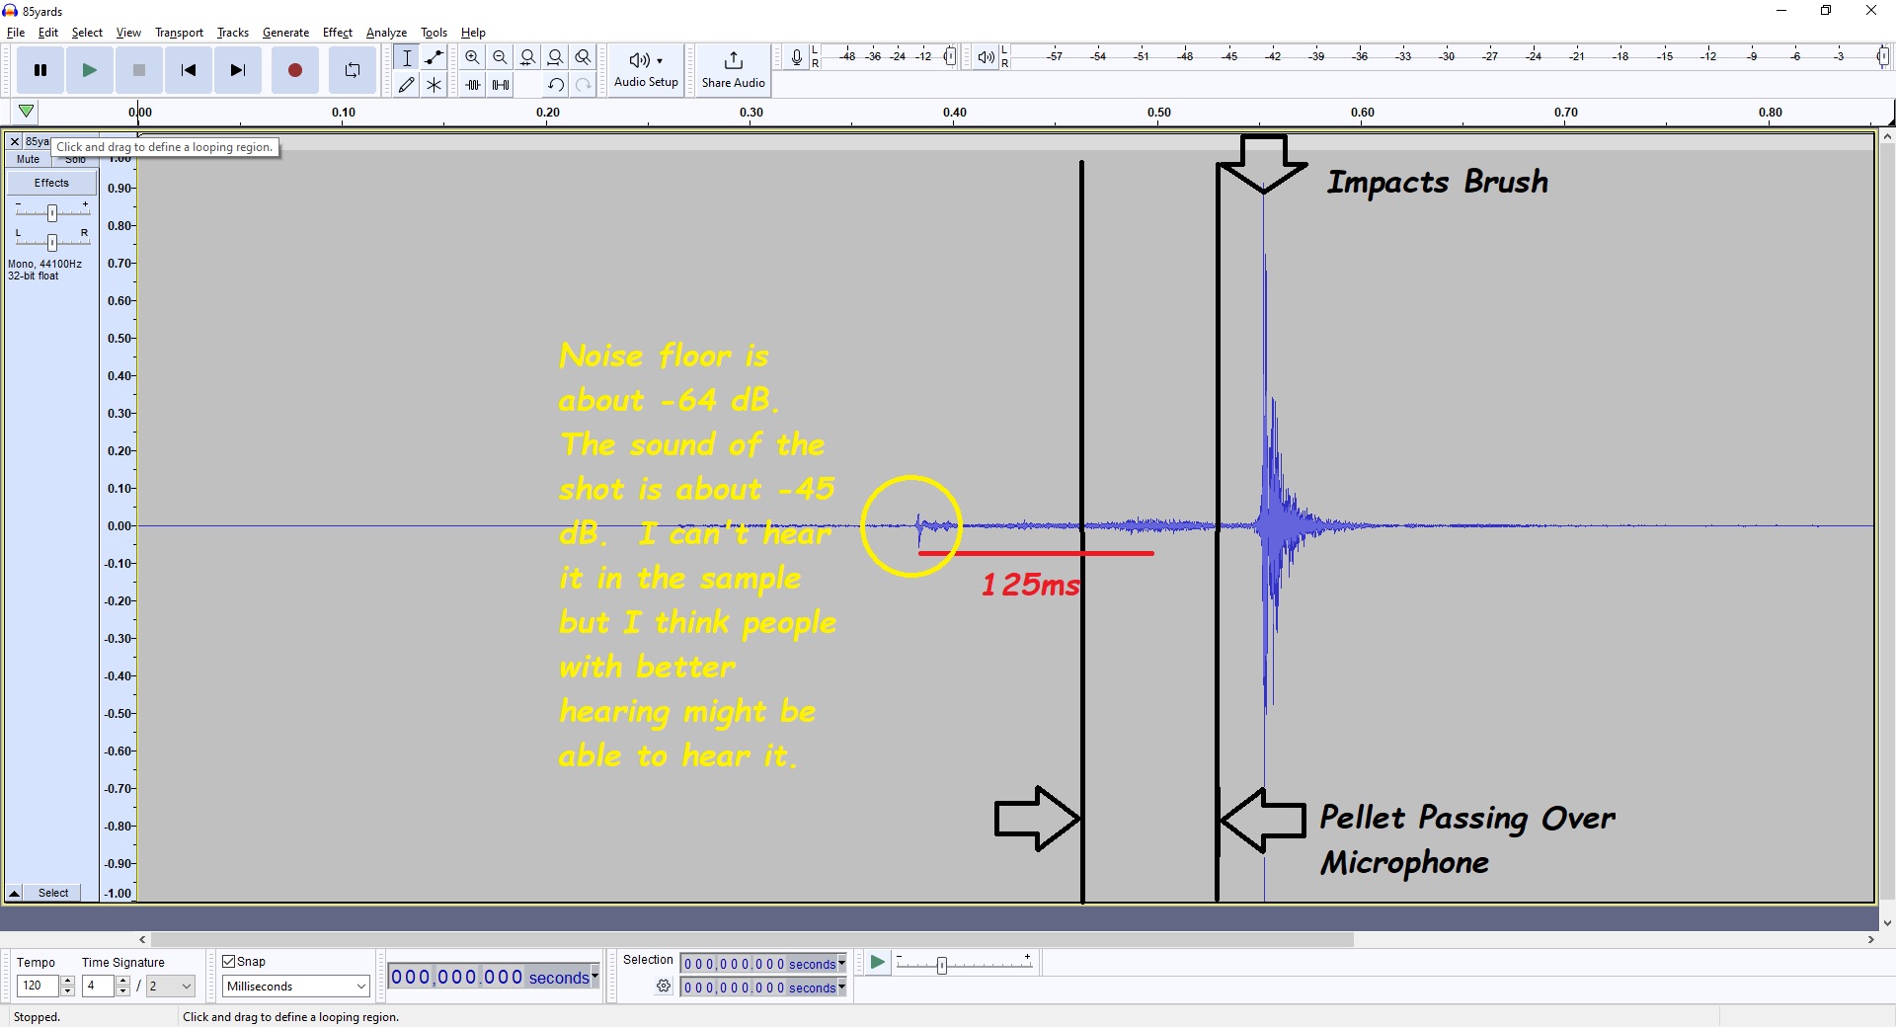Viewport: 1896px width, 1027px height.
Task: Open the Select menu
Action: pos(87,33)
